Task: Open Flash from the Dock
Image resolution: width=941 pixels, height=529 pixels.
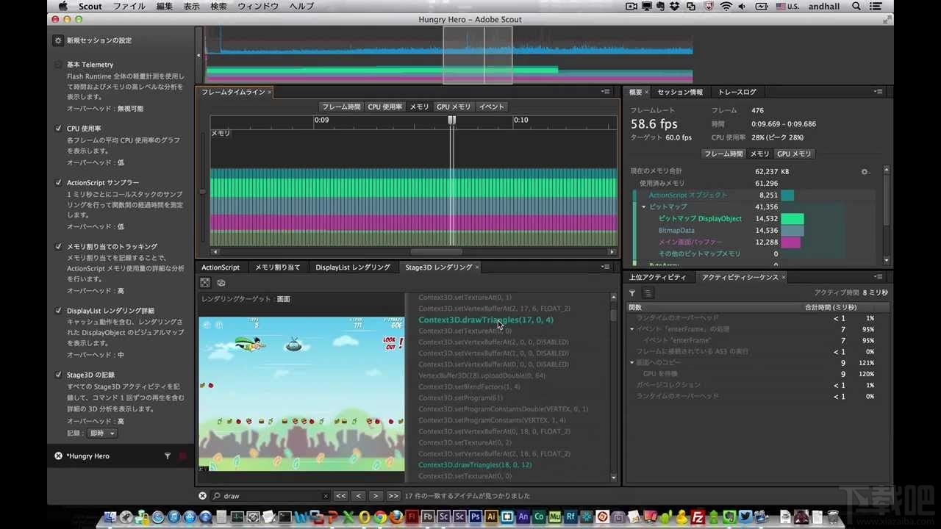Action: [412, 517]
